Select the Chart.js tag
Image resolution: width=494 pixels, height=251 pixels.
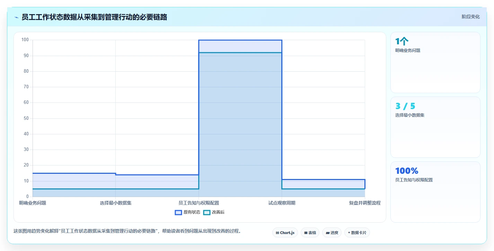pos(285,233)
